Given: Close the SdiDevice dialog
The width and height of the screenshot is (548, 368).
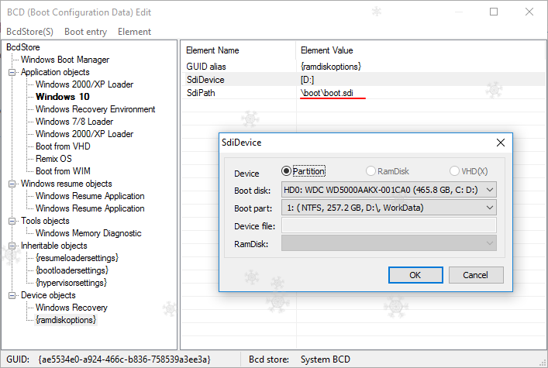Looking at the screenshot, I should pyautogui.click(x=501, y=143).
